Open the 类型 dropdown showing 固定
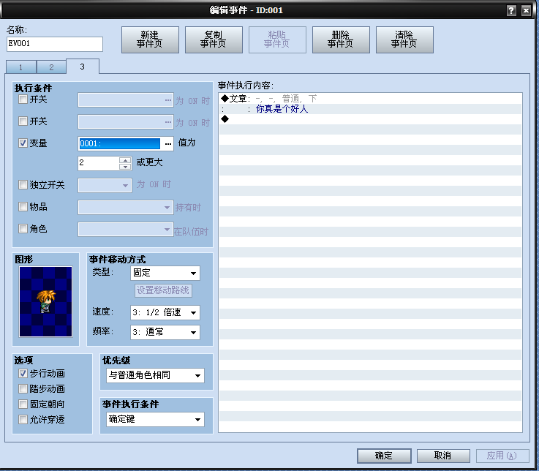The width and height of the screenshot is (539, 471). point(165,274)
